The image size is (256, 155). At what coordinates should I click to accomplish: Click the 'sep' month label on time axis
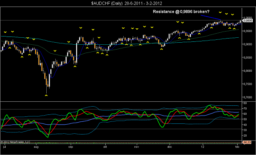[x=71, y=147]
